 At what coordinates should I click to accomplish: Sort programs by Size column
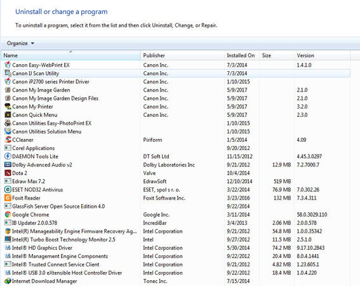click(277, 55)
